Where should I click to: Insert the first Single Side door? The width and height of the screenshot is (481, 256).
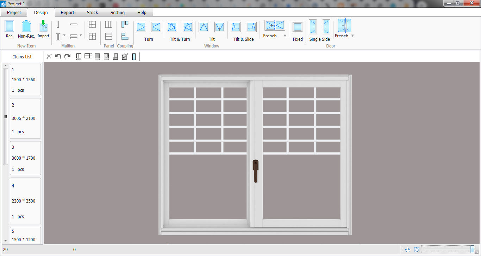[313, 27]
